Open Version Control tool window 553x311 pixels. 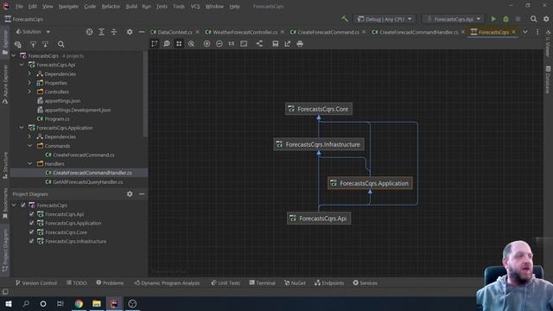[x=36, y=282]
